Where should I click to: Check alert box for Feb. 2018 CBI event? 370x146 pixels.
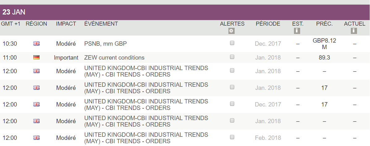(x=232, y=137)
